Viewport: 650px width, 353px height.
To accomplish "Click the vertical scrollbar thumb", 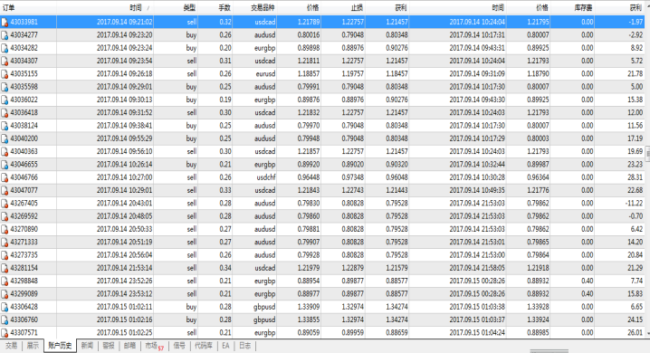I will 647,154.
